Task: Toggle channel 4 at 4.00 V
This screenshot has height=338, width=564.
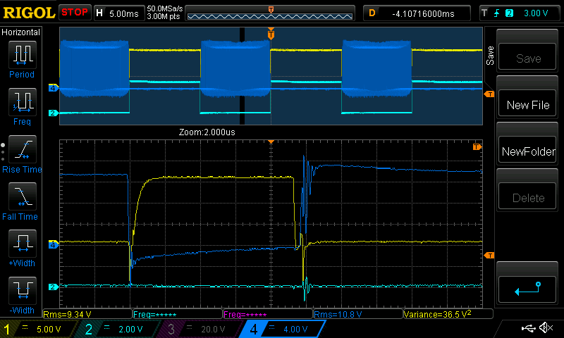Action: point(278,329)
